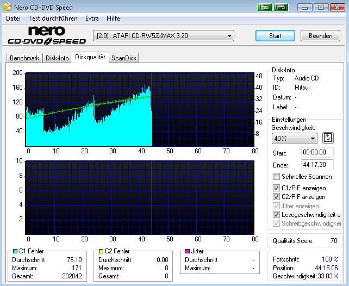Viewport: 349px width, 286px height.
Task: Click the yellow C2 Fehler legend square
Action: pyautogui.click(x=101, y=251)
